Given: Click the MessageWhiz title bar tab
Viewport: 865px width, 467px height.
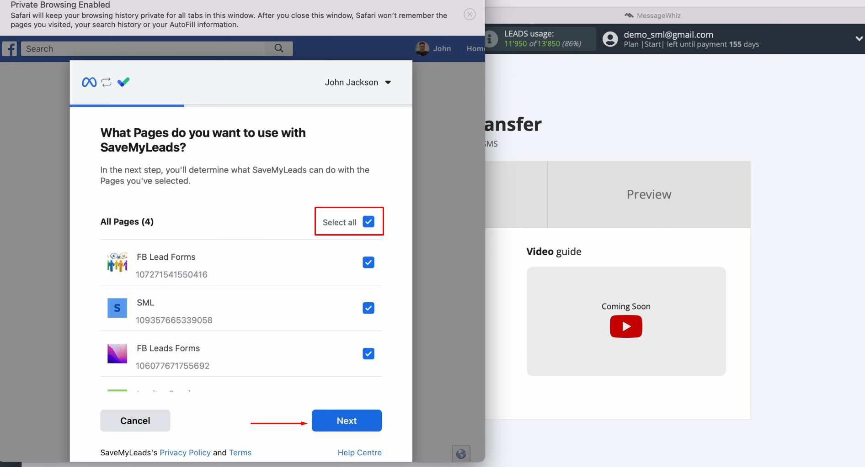Looking at the screenshot, I should (x=653, y=16).
